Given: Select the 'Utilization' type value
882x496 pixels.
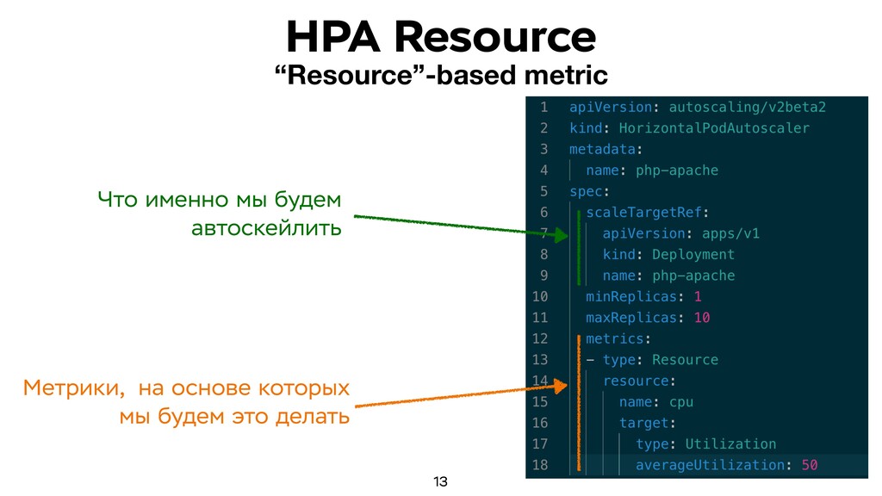Looking at the screenshot, I should 730,444.
